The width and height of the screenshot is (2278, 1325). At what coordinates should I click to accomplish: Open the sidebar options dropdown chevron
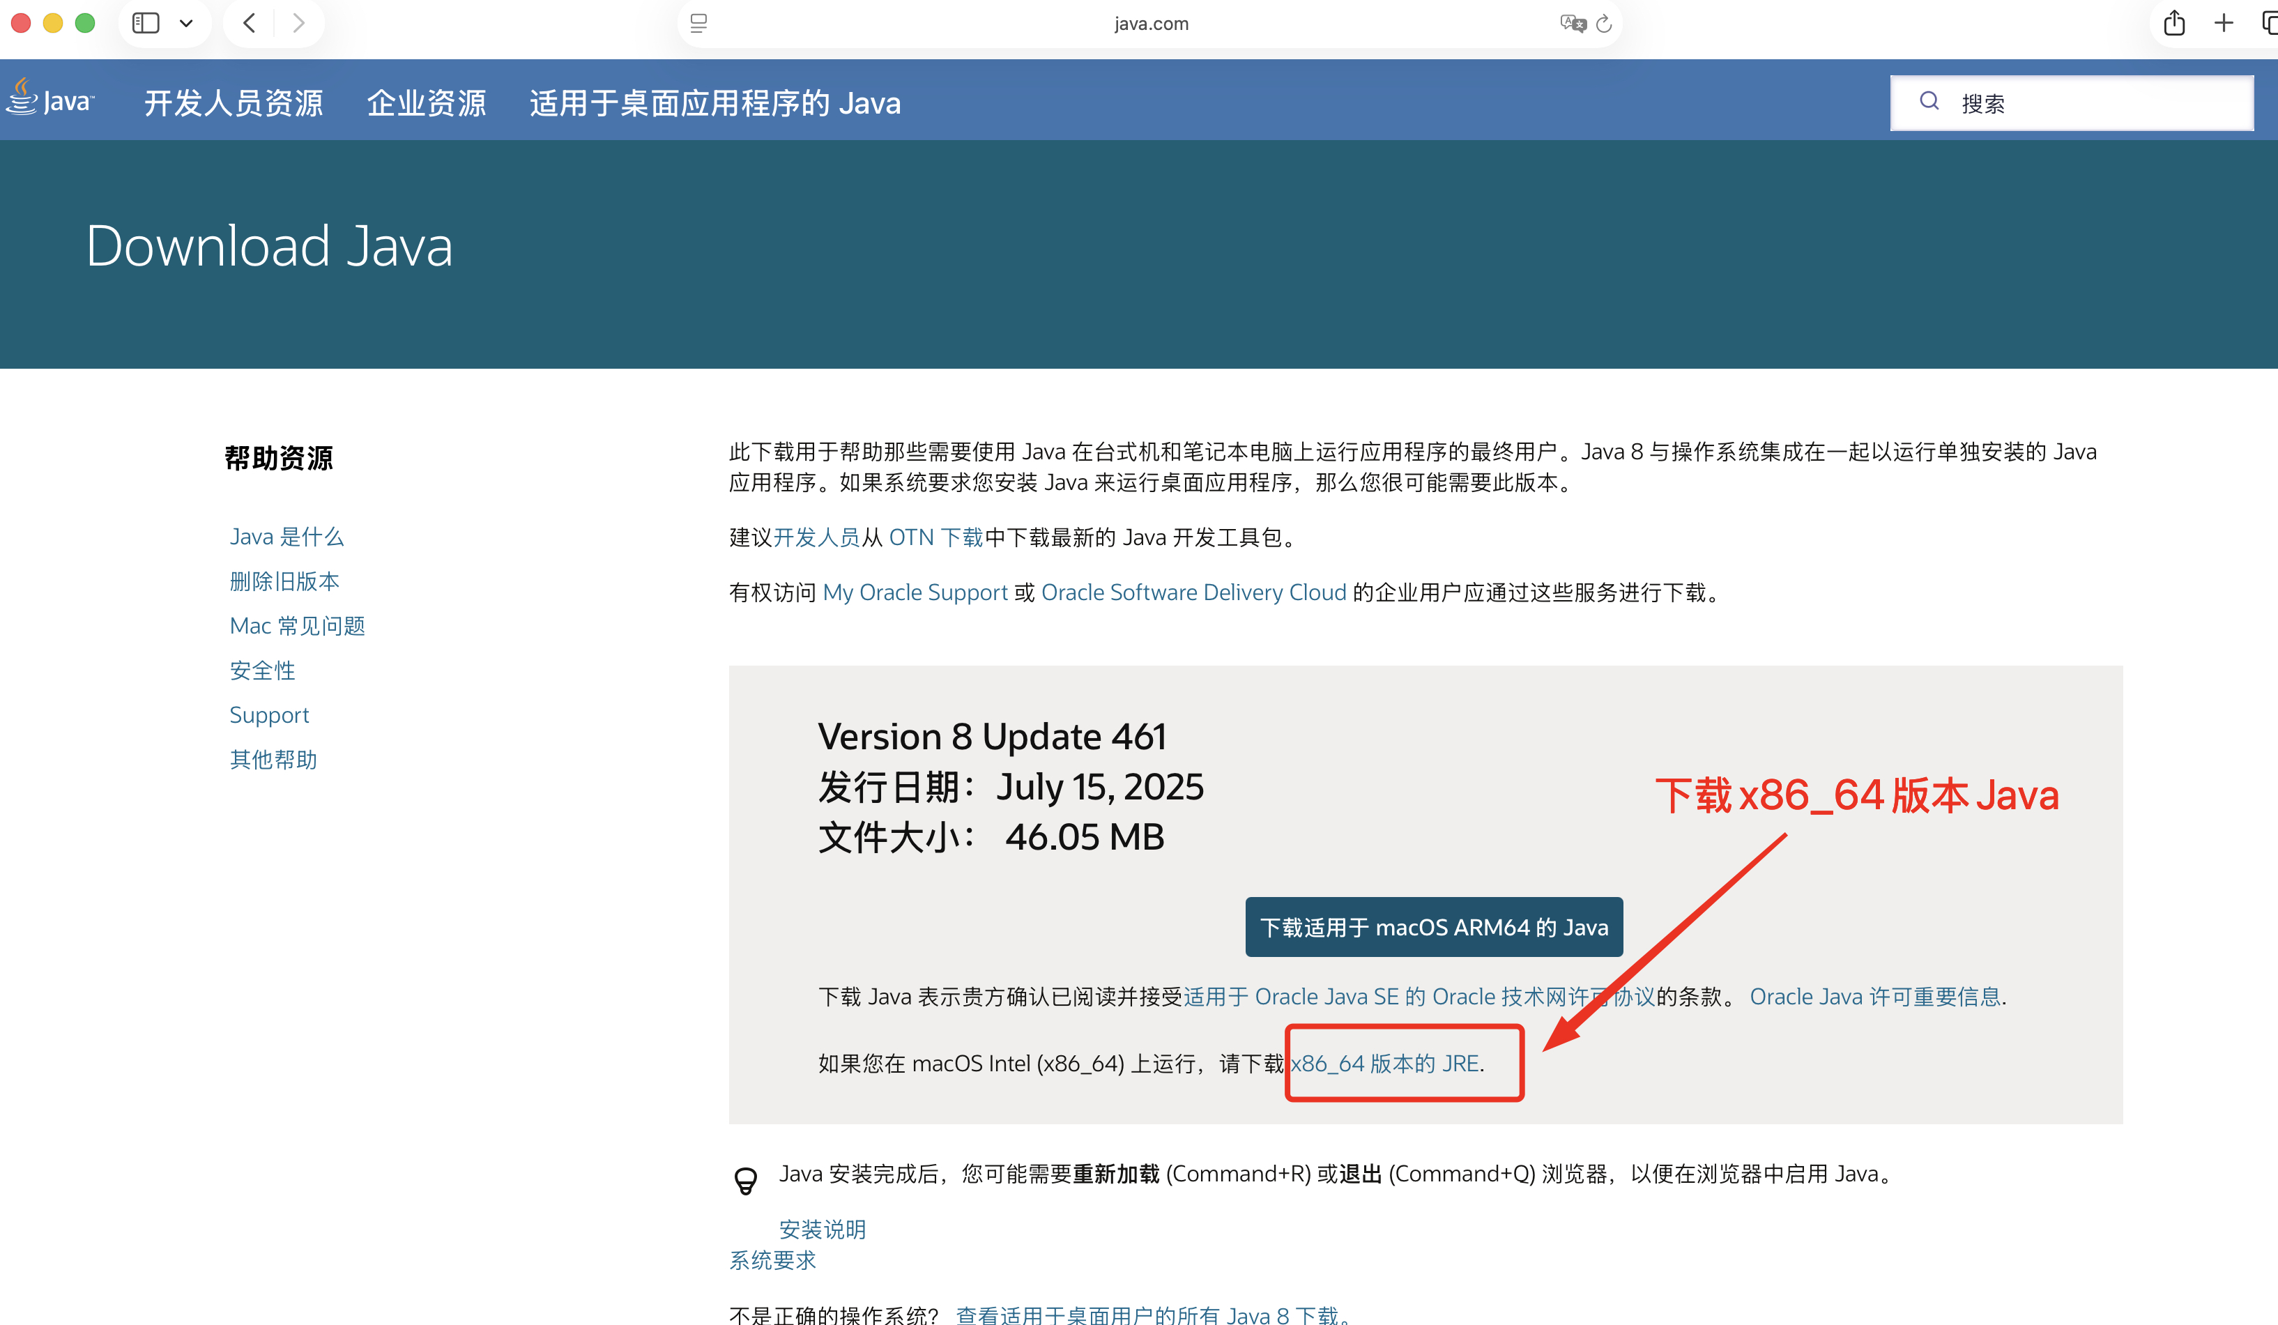[186, 24]
